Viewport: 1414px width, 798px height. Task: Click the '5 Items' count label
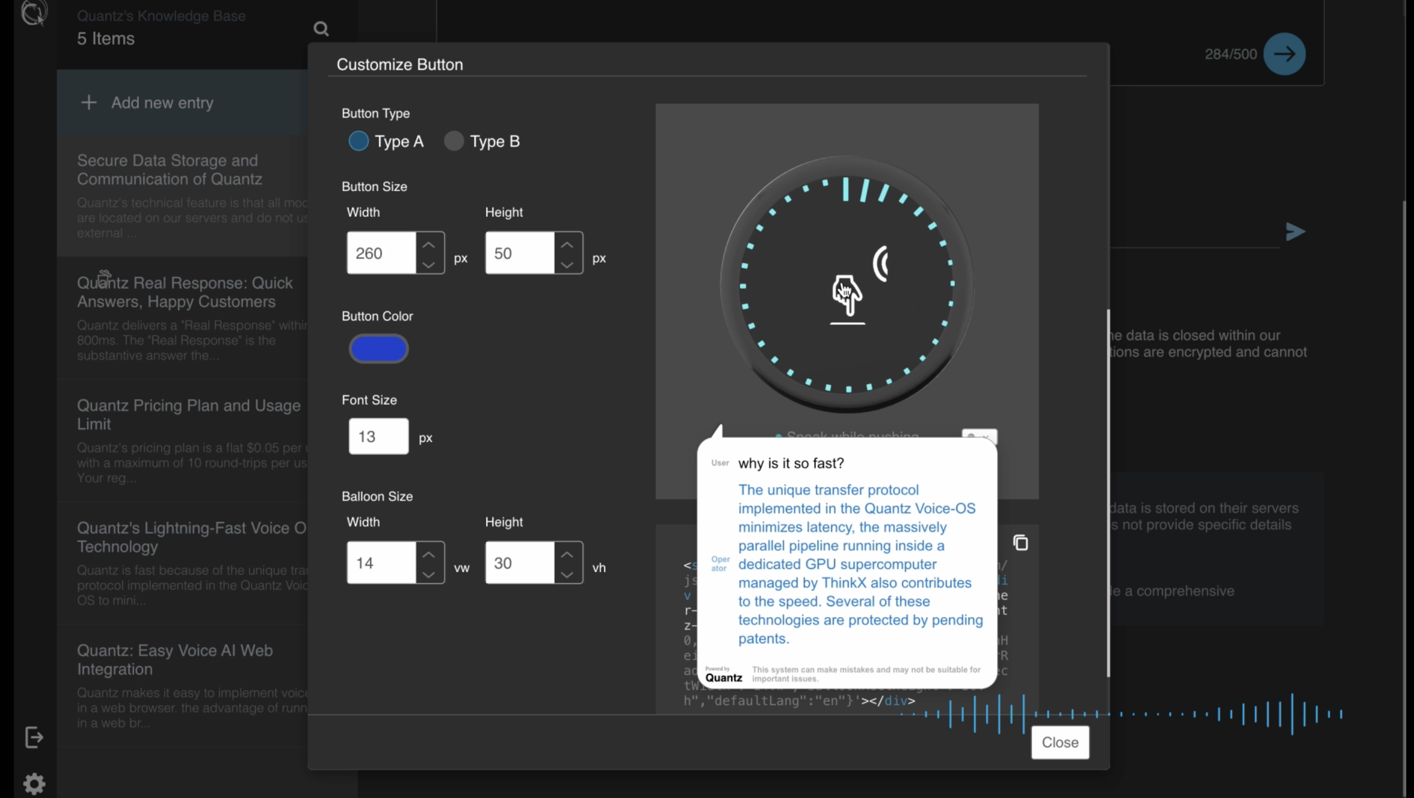click(106, 38)
